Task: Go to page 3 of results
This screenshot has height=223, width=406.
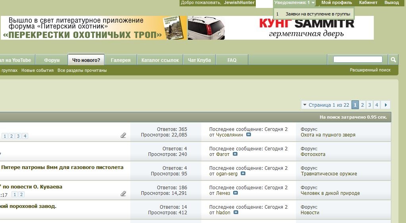Action: tap(369, 105)
